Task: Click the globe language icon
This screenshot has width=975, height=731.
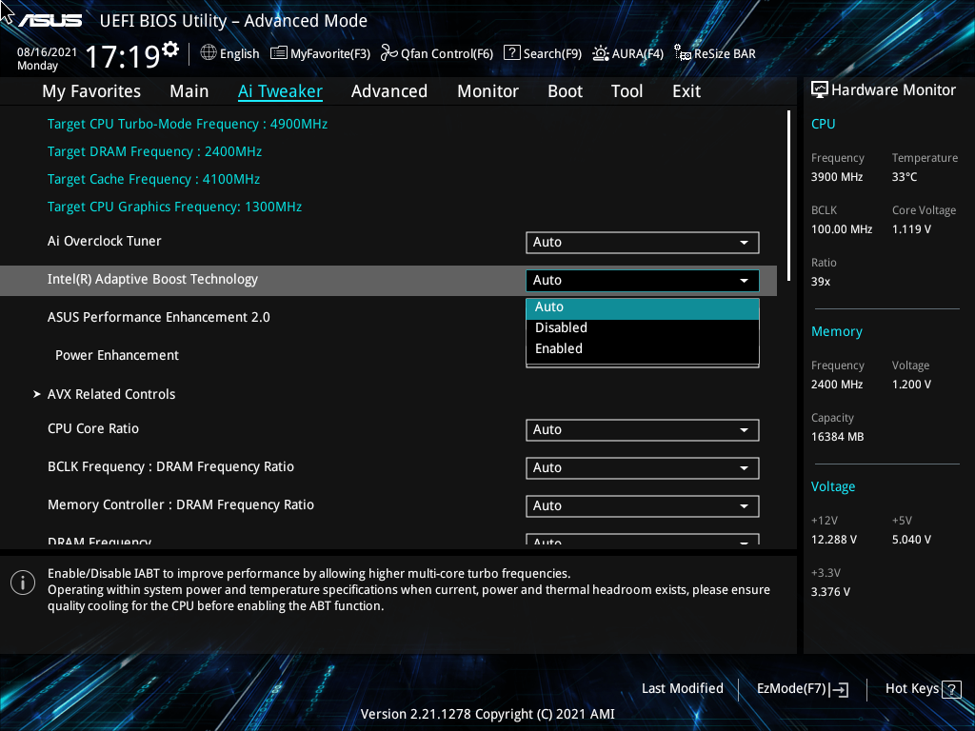Action: pyautogui.click(x=209, y=53)
